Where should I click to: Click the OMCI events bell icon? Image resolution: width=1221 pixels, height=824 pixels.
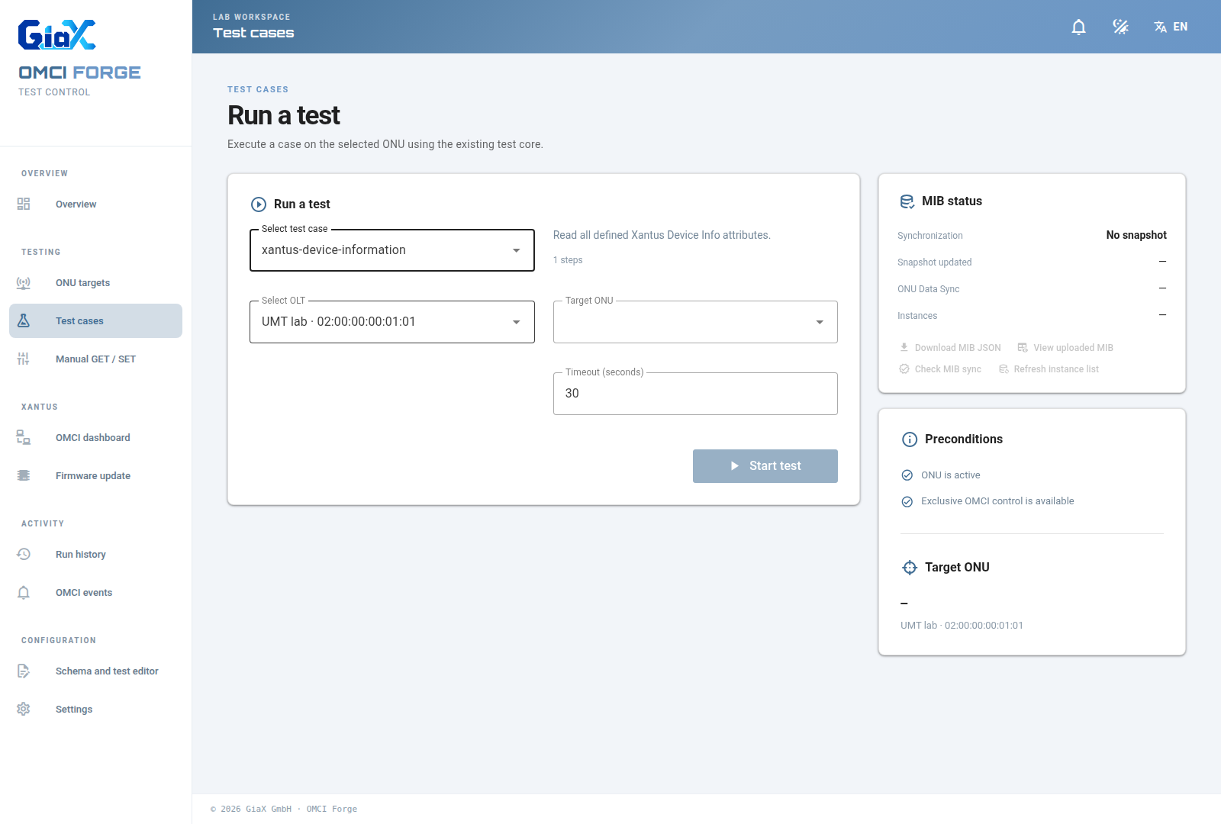click(24, 592)
